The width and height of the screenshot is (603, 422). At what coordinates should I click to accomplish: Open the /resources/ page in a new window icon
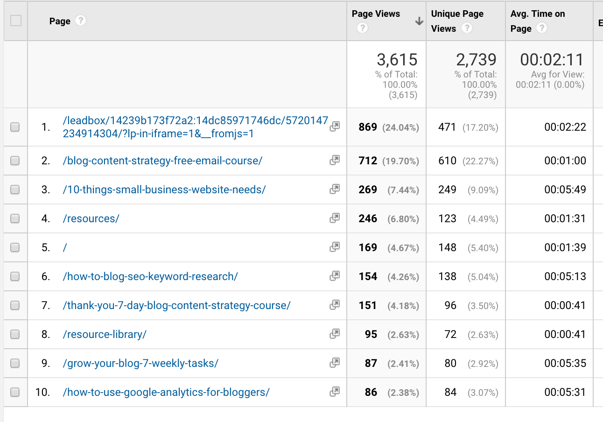click(335, 218)
